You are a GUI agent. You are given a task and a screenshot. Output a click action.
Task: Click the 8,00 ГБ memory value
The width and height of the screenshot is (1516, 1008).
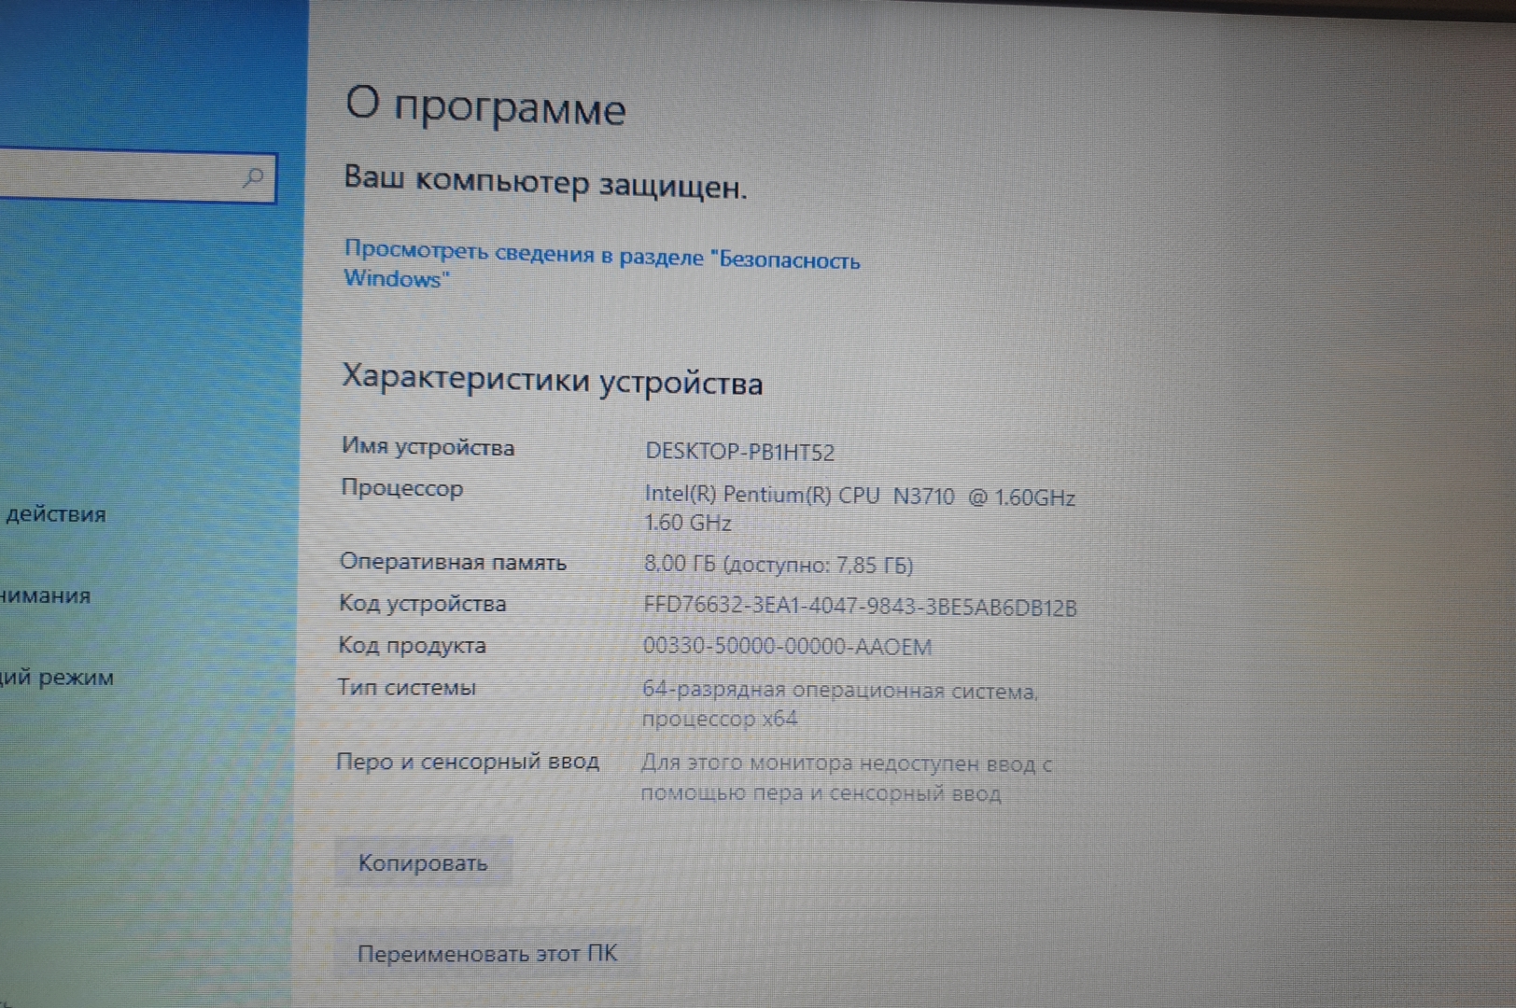(x=778, y=565)
